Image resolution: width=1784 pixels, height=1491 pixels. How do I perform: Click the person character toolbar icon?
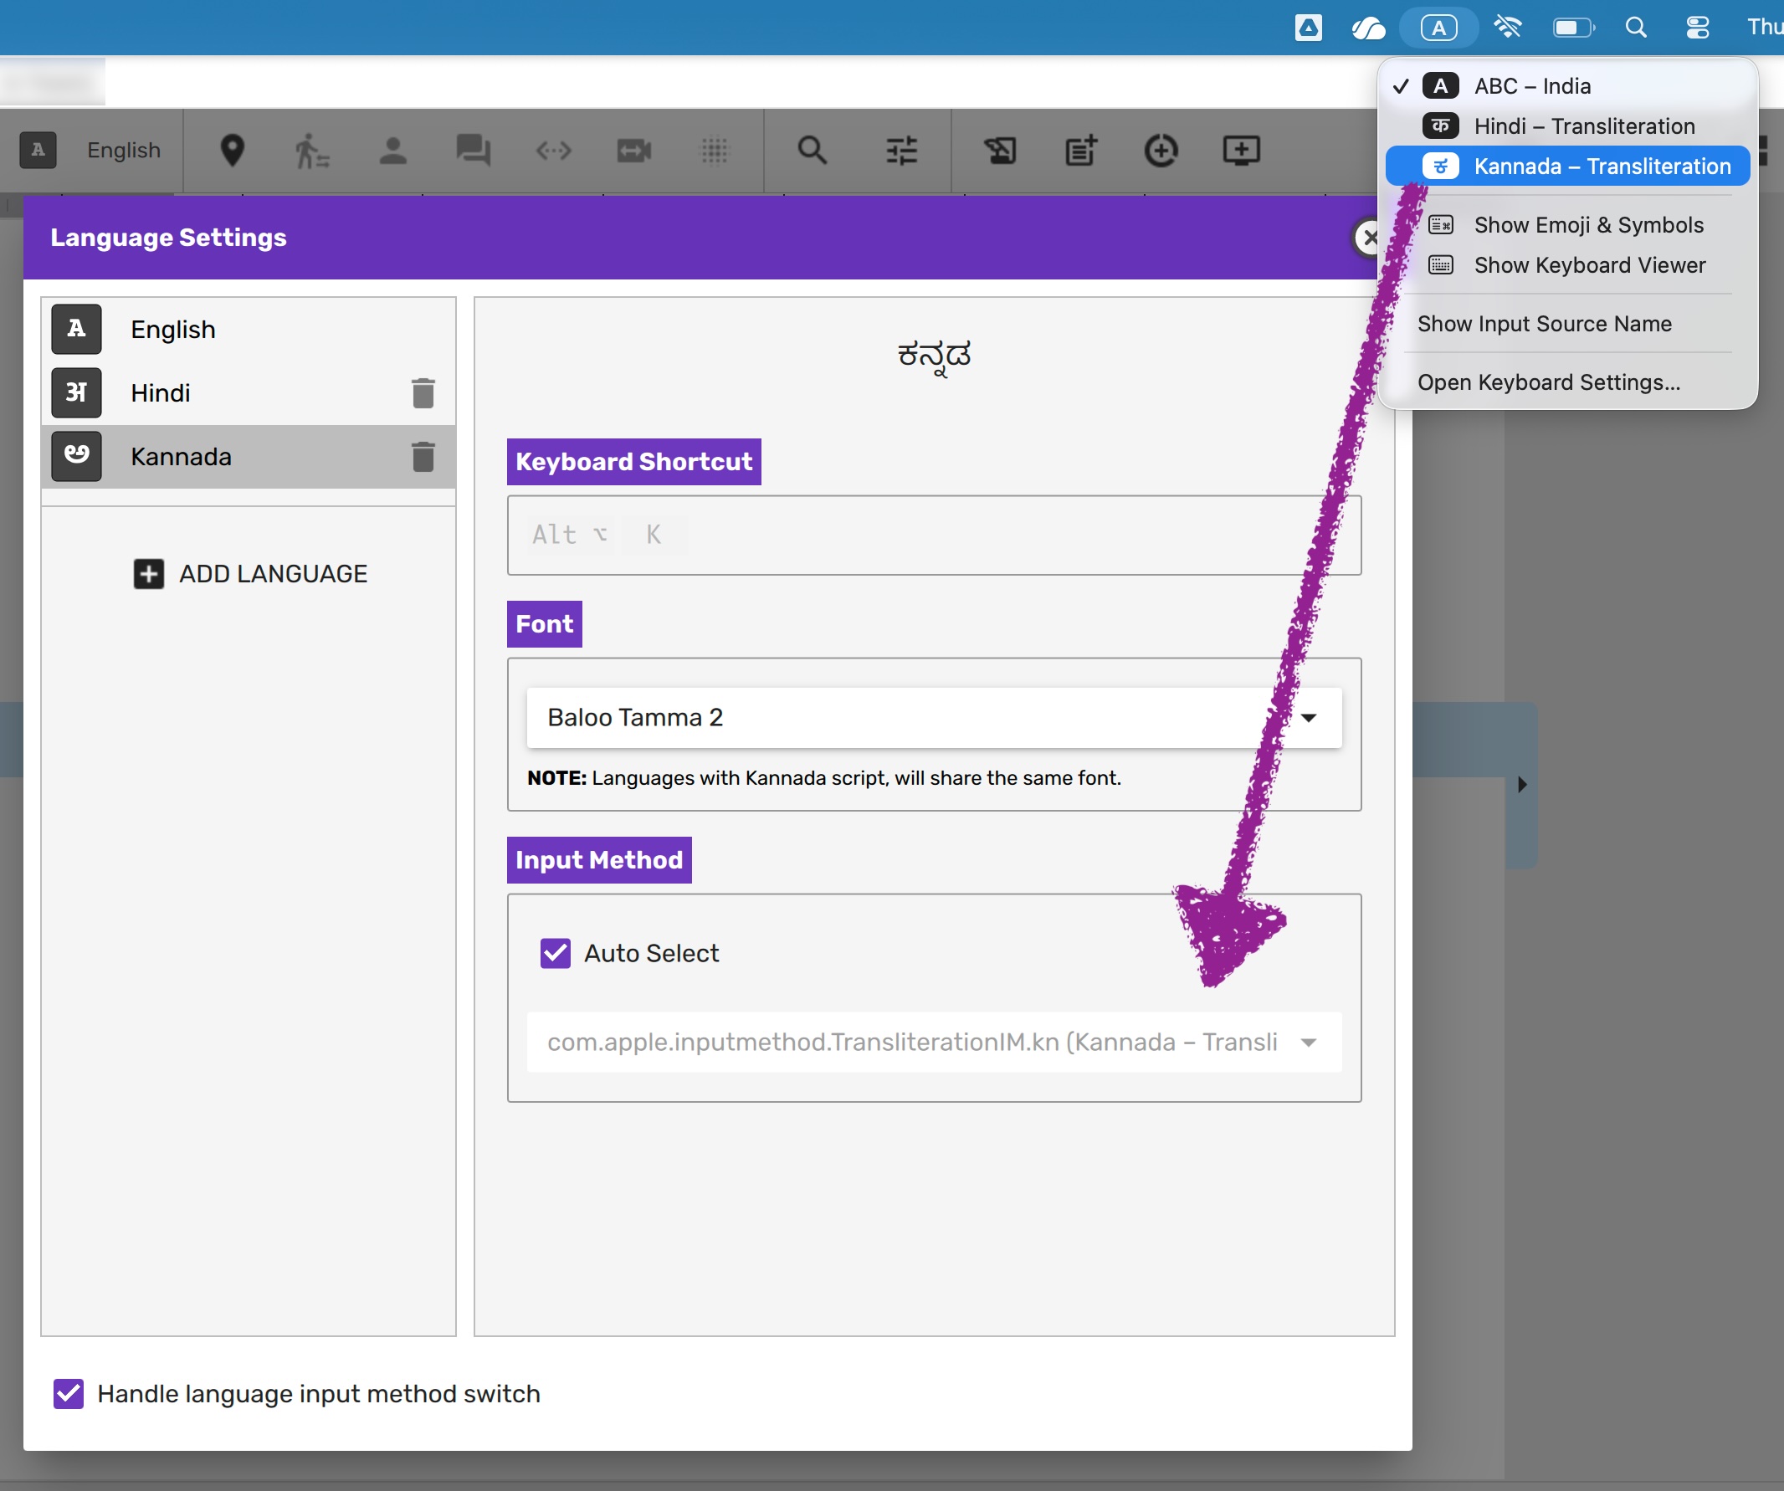point(392,151)
